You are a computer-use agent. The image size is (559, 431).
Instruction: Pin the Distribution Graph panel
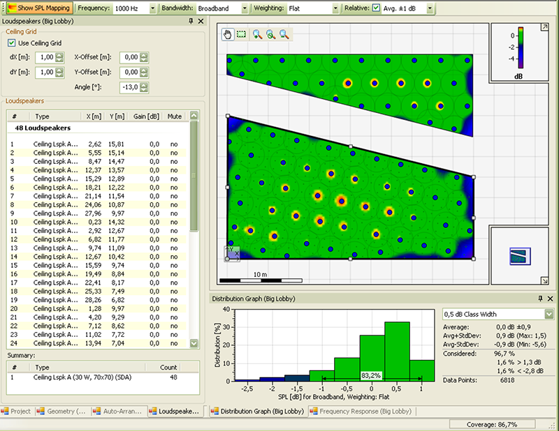point(540,298)
